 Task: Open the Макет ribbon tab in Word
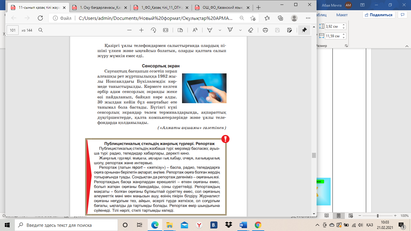(342, 15)
